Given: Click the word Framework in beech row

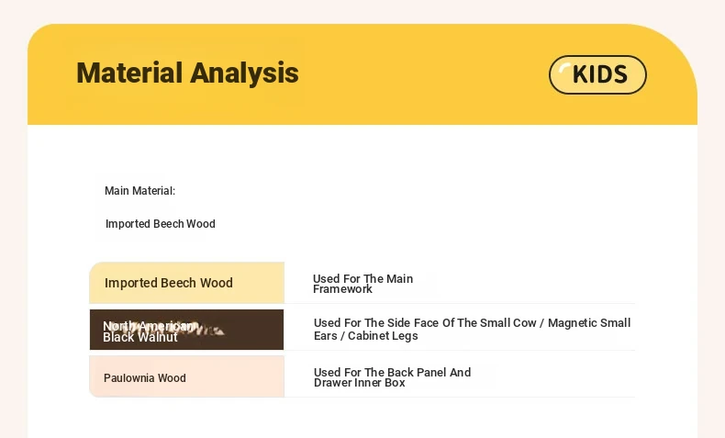Looking at the screenshot, I should click(342, 289).
